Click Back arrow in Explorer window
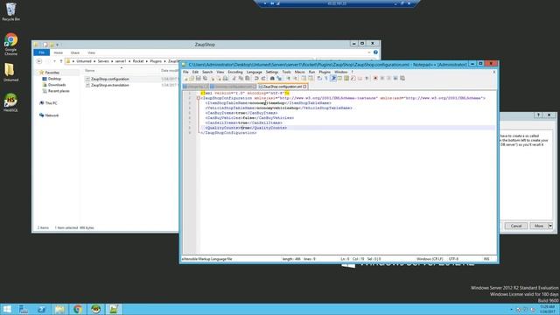Viewport: 560px width, 315px height. [38, 61]
